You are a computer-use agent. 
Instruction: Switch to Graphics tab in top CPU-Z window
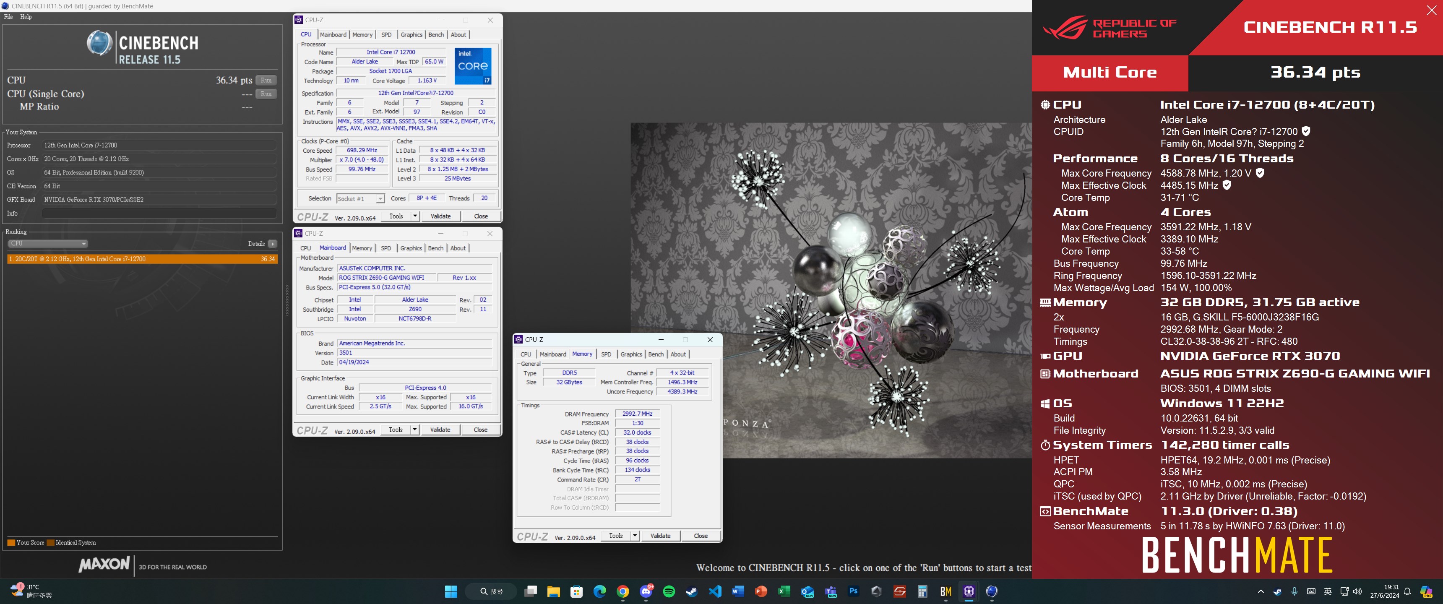click(x=411, y=35)
